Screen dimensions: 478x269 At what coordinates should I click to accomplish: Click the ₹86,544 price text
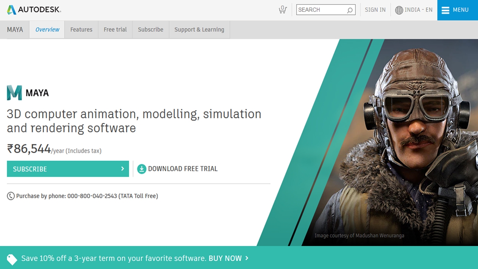click(x=29, y=149)
